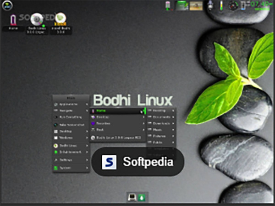Expand the Applications submenu arrow
Image resolution: width=275 pixels, height=206 pixels.
(x=87, y=104)
